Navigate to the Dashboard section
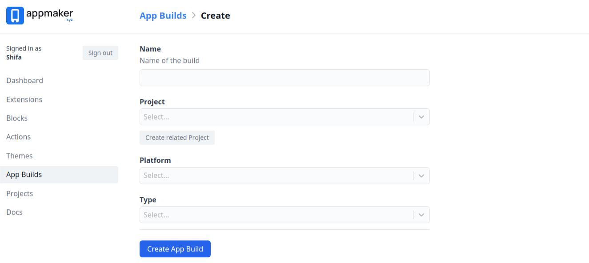Image resolution: width=589 pixels, height=263 pixels. coord(24,80)
